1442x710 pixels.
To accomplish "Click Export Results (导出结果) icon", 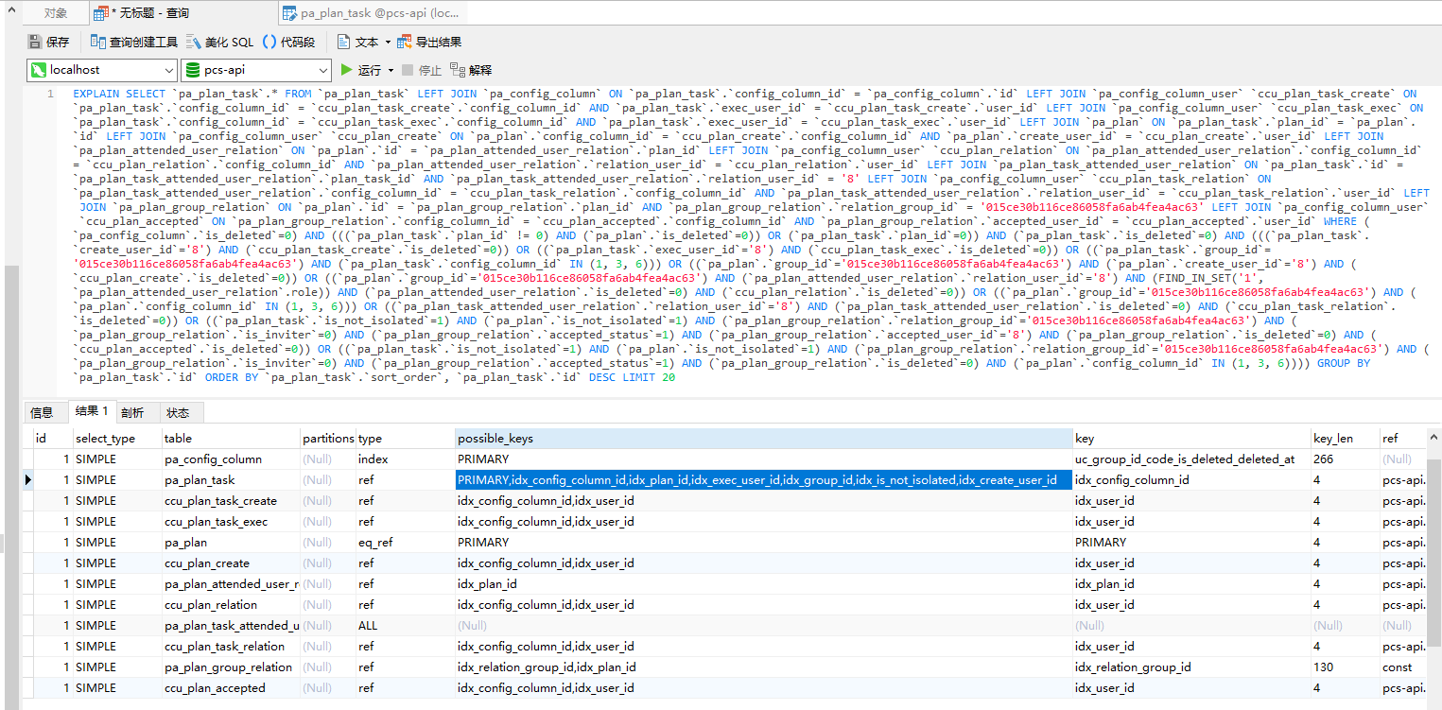I will (x=405, y=42).
